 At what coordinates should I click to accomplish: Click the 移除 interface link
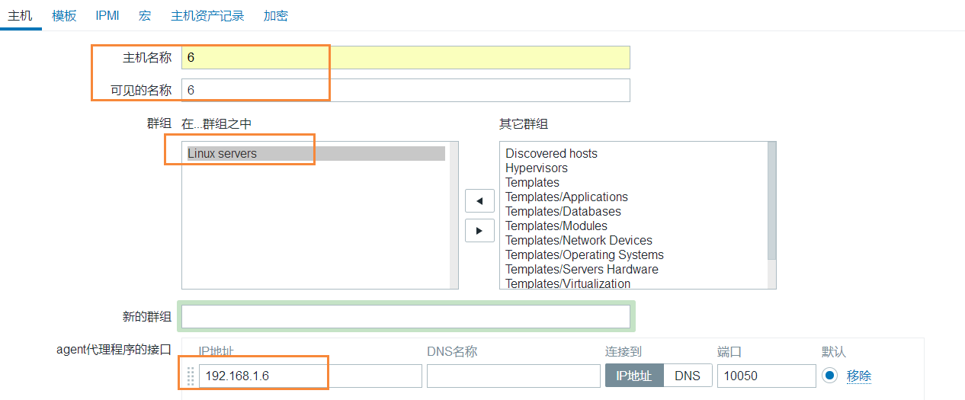click(x=858, y=376)
